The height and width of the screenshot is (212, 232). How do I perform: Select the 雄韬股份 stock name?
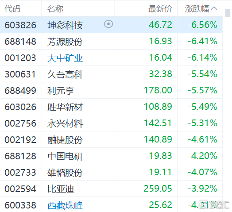(65, 172)
